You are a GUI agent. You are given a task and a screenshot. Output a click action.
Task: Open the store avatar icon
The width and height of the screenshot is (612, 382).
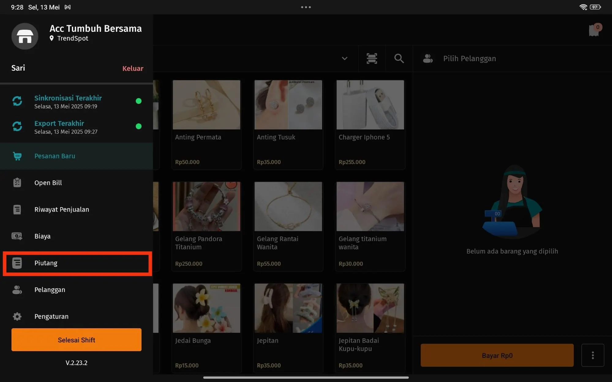click(x=25, y=36)
